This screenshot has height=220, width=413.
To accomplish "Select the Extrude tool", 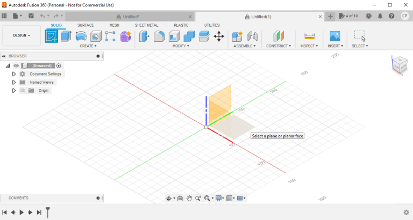I will pyautogui.click(x=66, y=36).
